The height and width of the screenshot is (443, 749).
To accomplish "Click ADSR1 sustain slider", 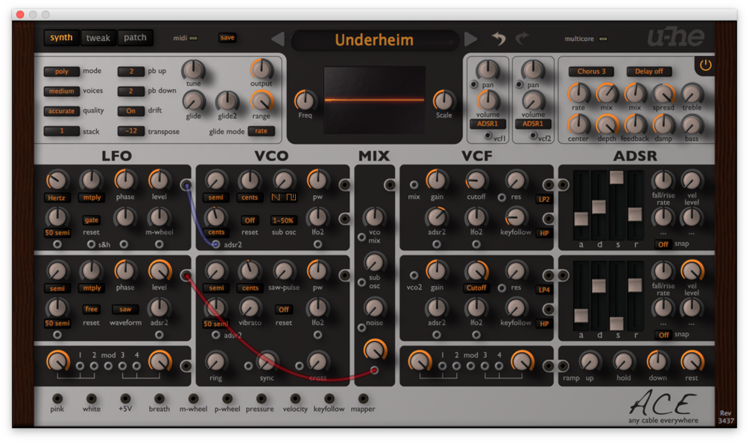I will pyautogui.click(x=616, y=178).
